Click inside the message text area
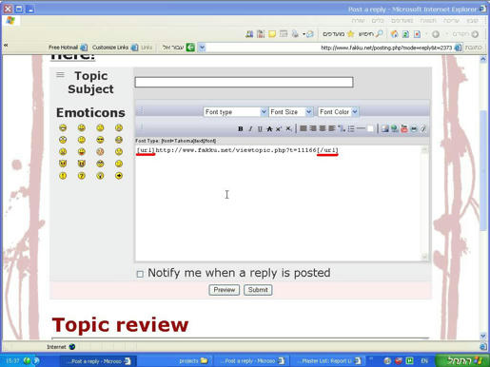The height and width of the screenshot is (367, 490). [279, 203]
